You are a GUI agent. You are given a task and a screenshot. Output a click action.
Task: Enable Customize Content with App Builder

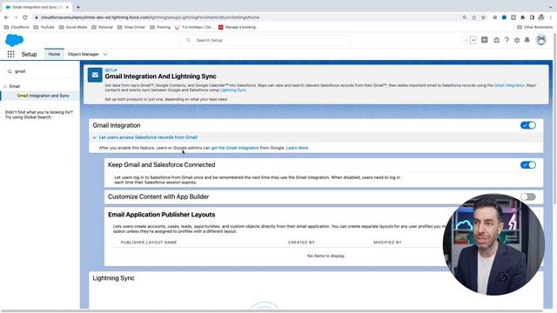(528, 196)
